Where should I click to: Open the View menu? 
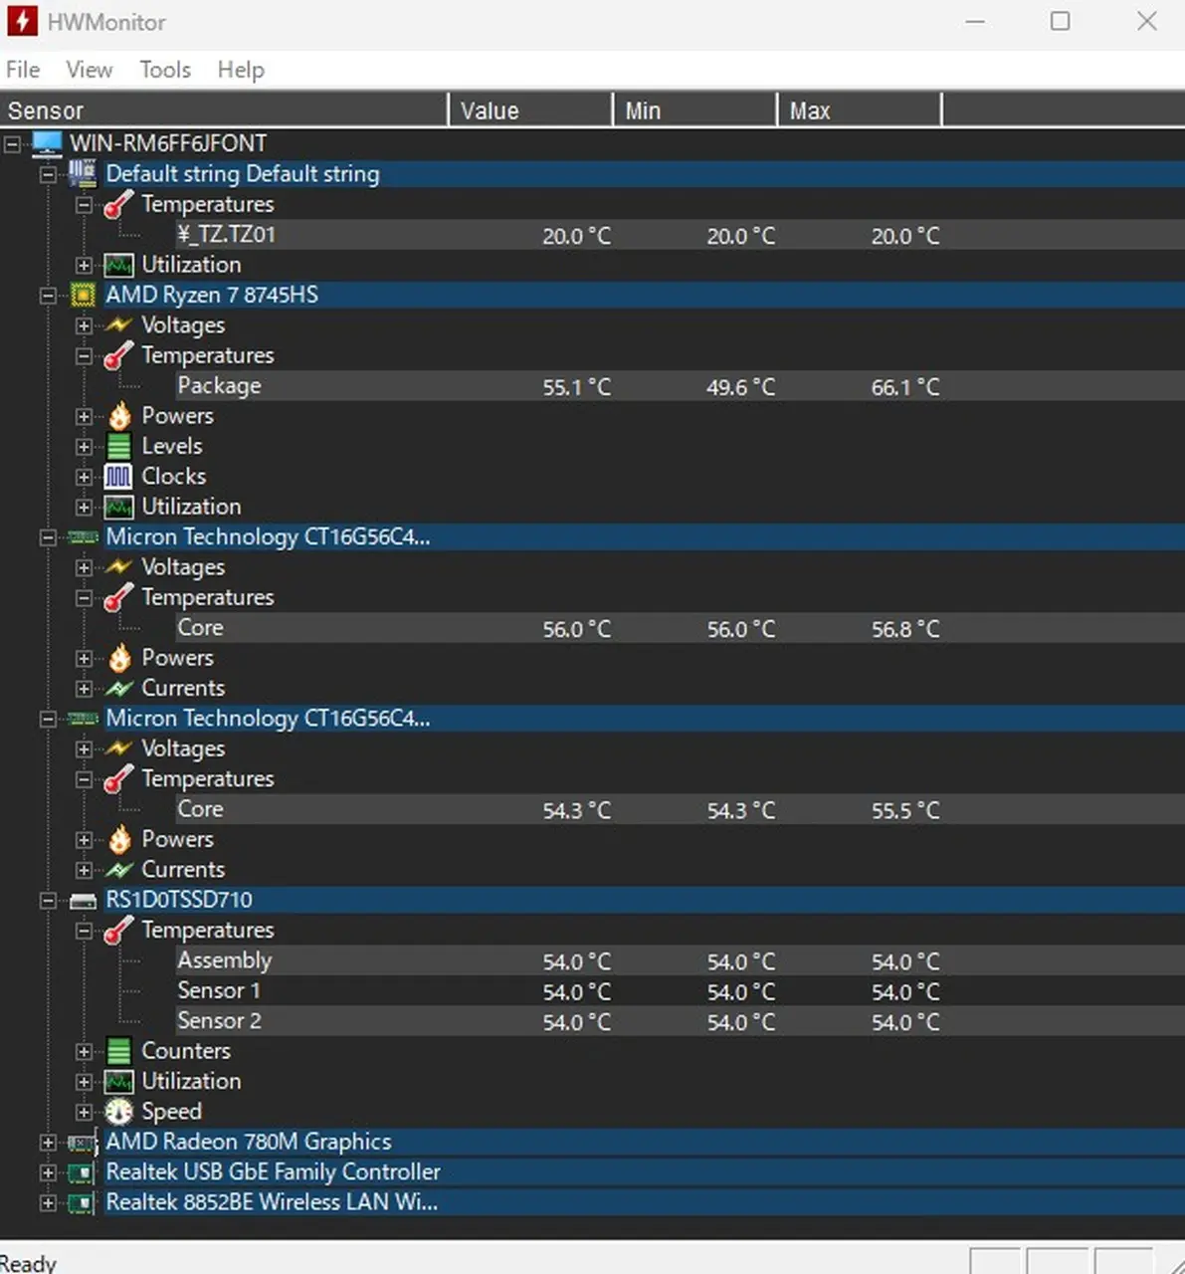pyautogui.click(x=89, y=70)
